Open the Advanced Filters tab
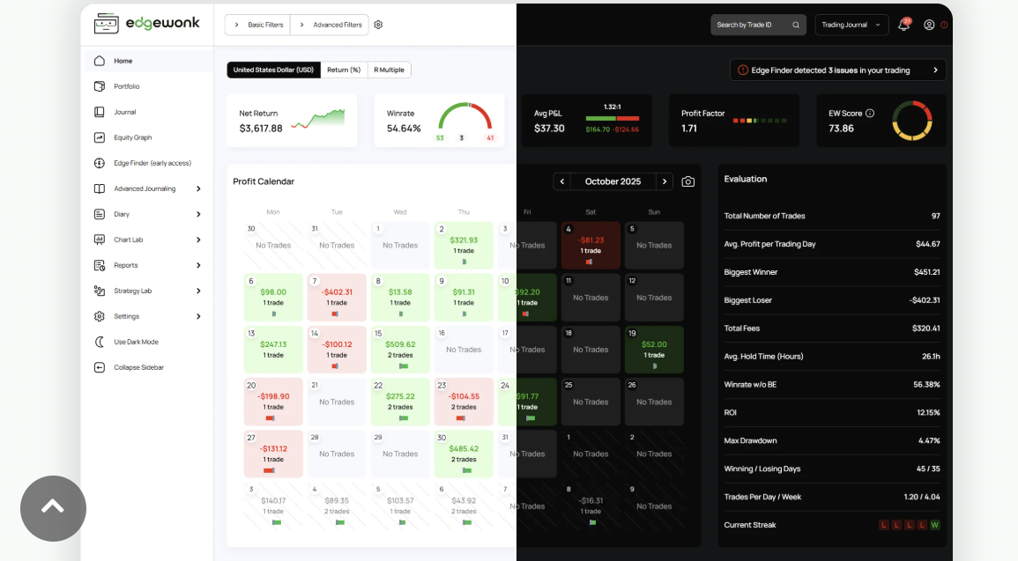Image resolution: width=1018 pixels, height=561 pixels. [x=331, y=25]
